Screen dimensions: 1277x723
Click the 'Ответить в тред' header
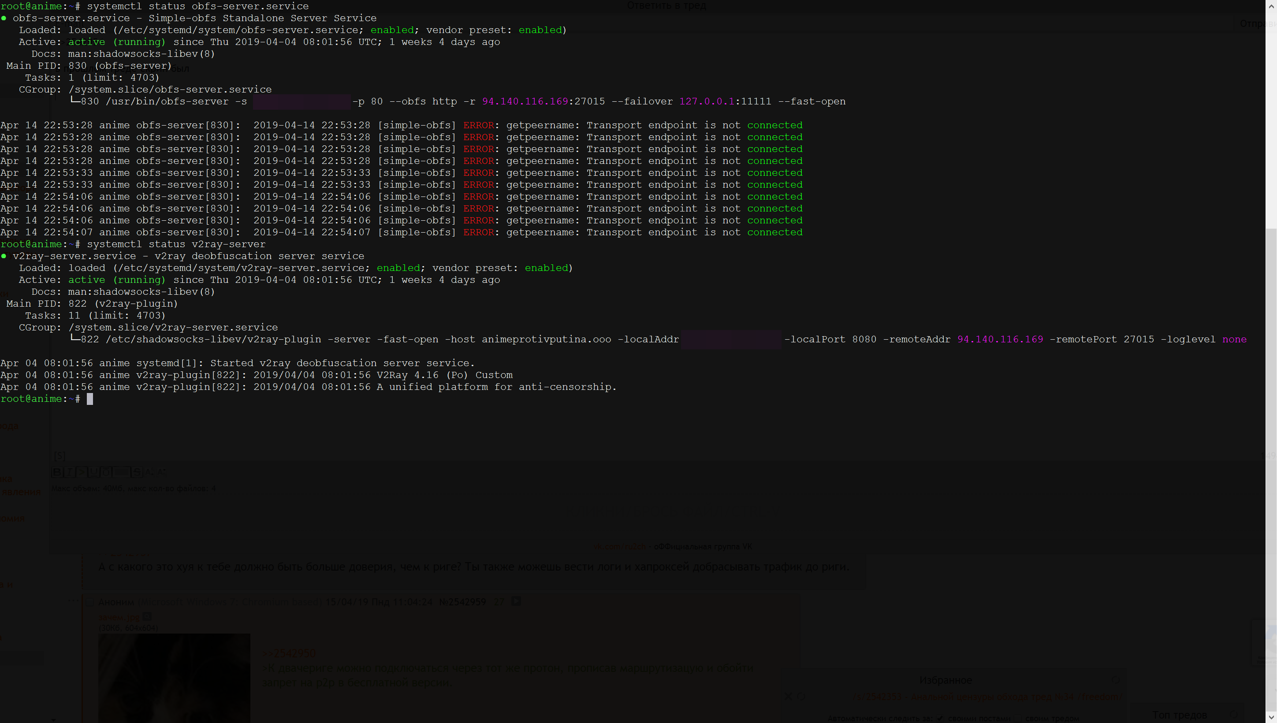click(666, 5)
